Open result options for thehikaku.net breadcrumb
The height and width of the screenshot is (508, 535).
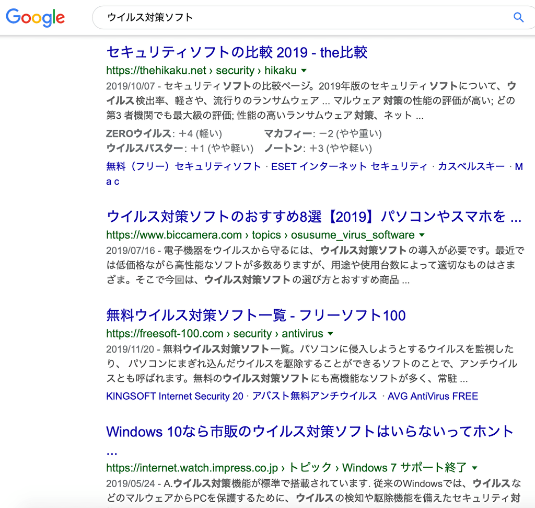pos(305,71)
